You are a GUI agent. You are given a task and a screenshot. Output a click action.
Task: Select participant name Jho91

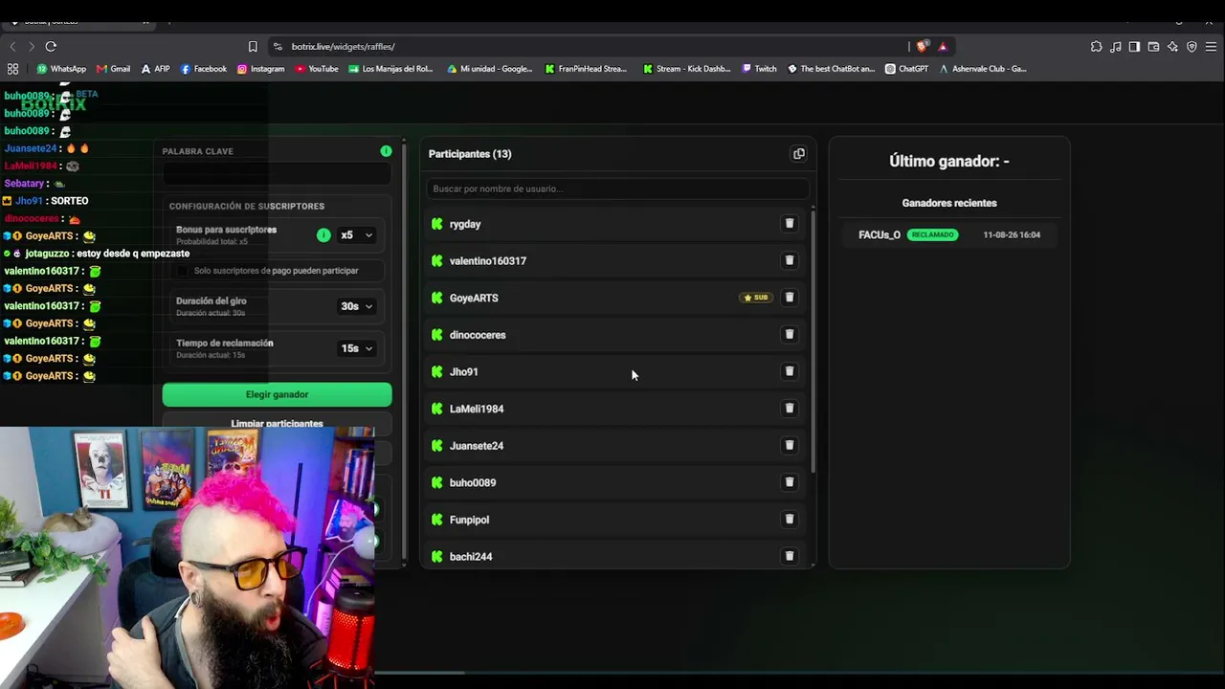(x=463, y=371)
